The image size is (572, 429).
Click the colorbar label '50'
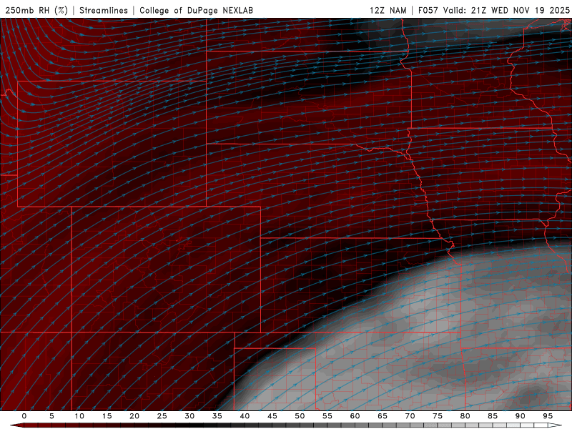(300, 416)
